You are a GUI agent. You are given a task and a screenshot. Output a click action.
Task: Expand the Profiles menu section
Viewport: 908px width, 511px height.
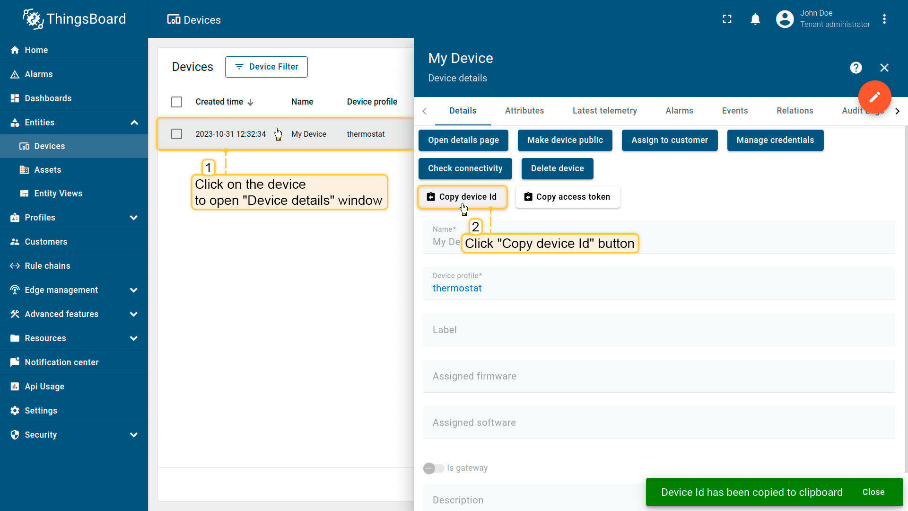pyautogui.click(x=134, y=218)
